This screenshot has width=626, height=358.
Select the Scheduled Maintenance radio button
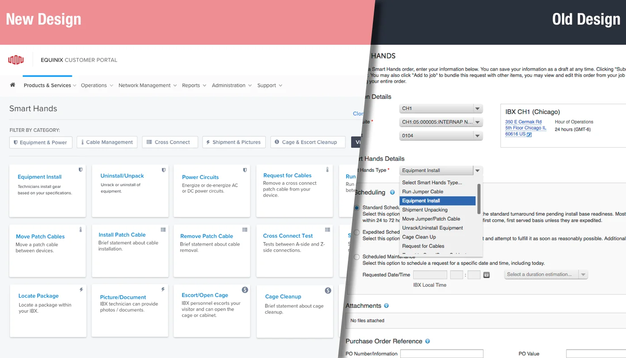357,257
